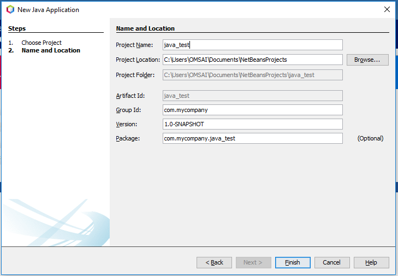Click the disabled Artifact Id field
The width and height of the screenshot is (398, 276).
click(253, 96)
